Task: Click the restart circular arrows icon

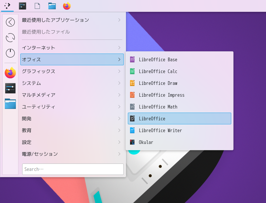Action: 10,37
